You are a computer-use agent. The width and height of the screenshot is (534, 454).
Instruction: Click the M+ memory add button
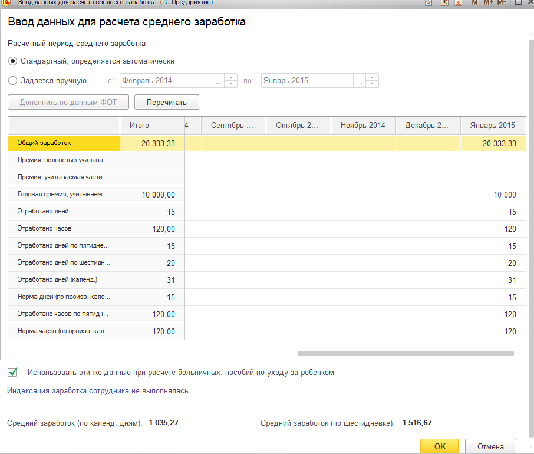[488, 2]
